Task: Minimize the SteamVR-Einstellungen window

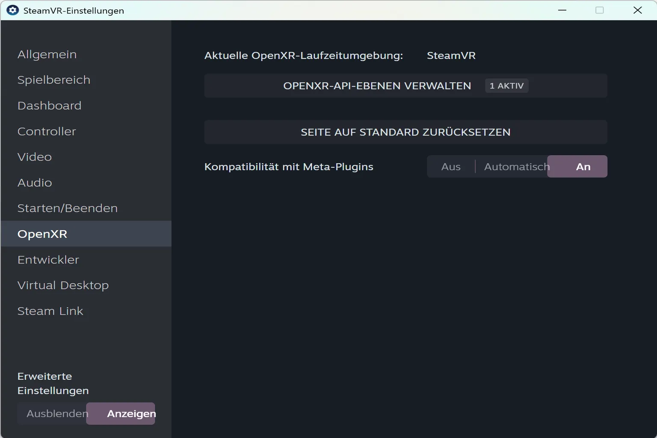Action: (562, 10)
